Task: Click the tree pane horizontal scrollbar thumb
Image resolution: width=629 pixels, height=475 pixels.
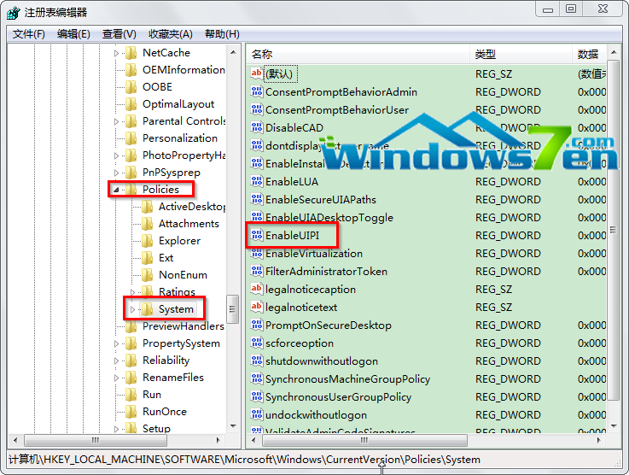Action: (x=96, y=440)
